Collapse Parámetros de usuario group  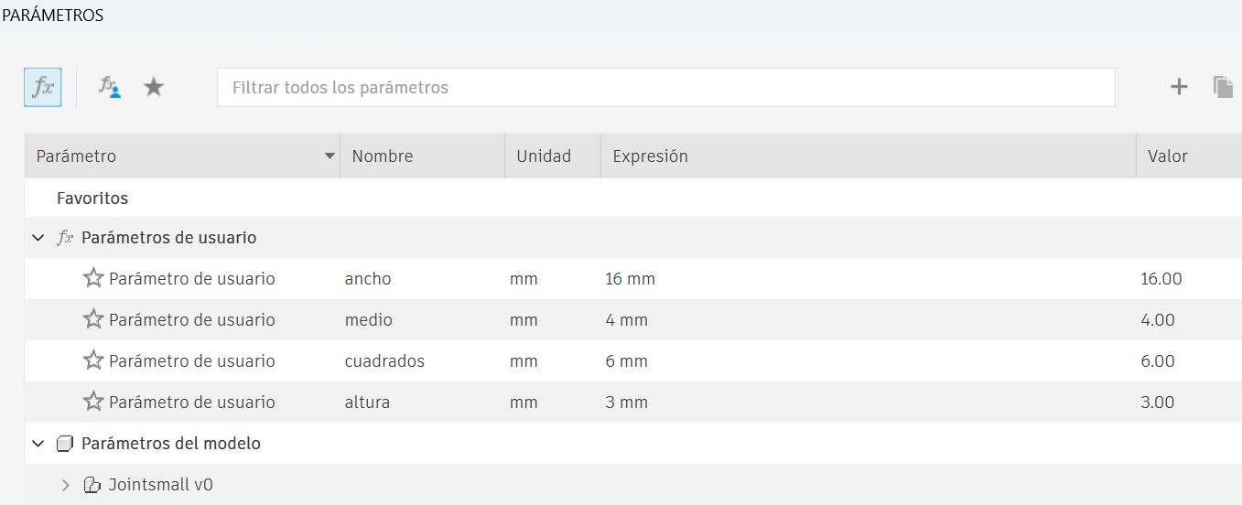tap(38, 238)
